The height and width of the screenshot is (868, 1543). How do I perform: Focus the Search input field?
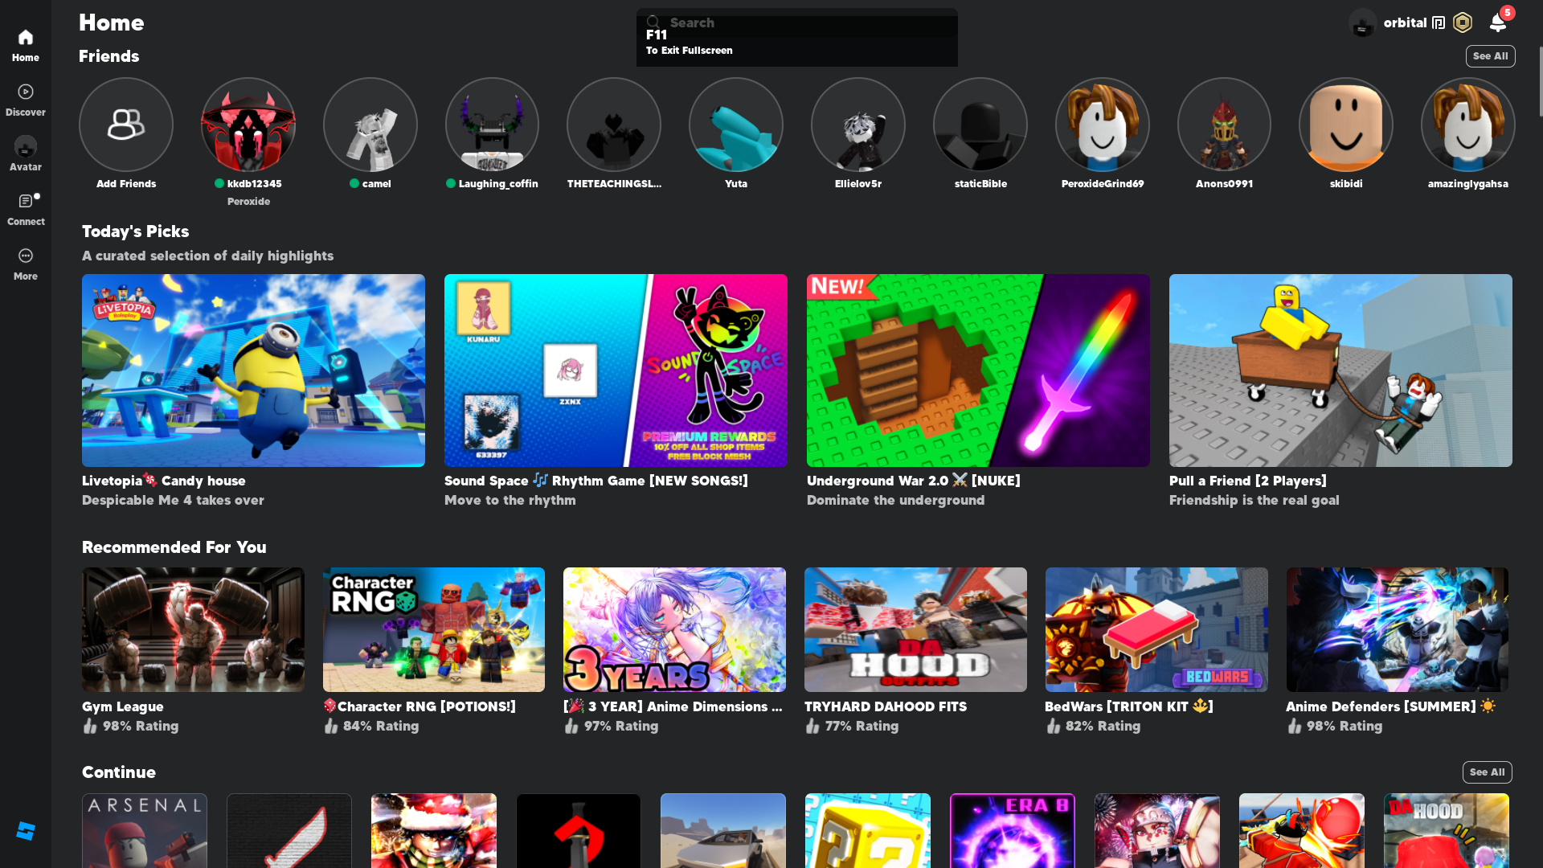pos(797,23)
